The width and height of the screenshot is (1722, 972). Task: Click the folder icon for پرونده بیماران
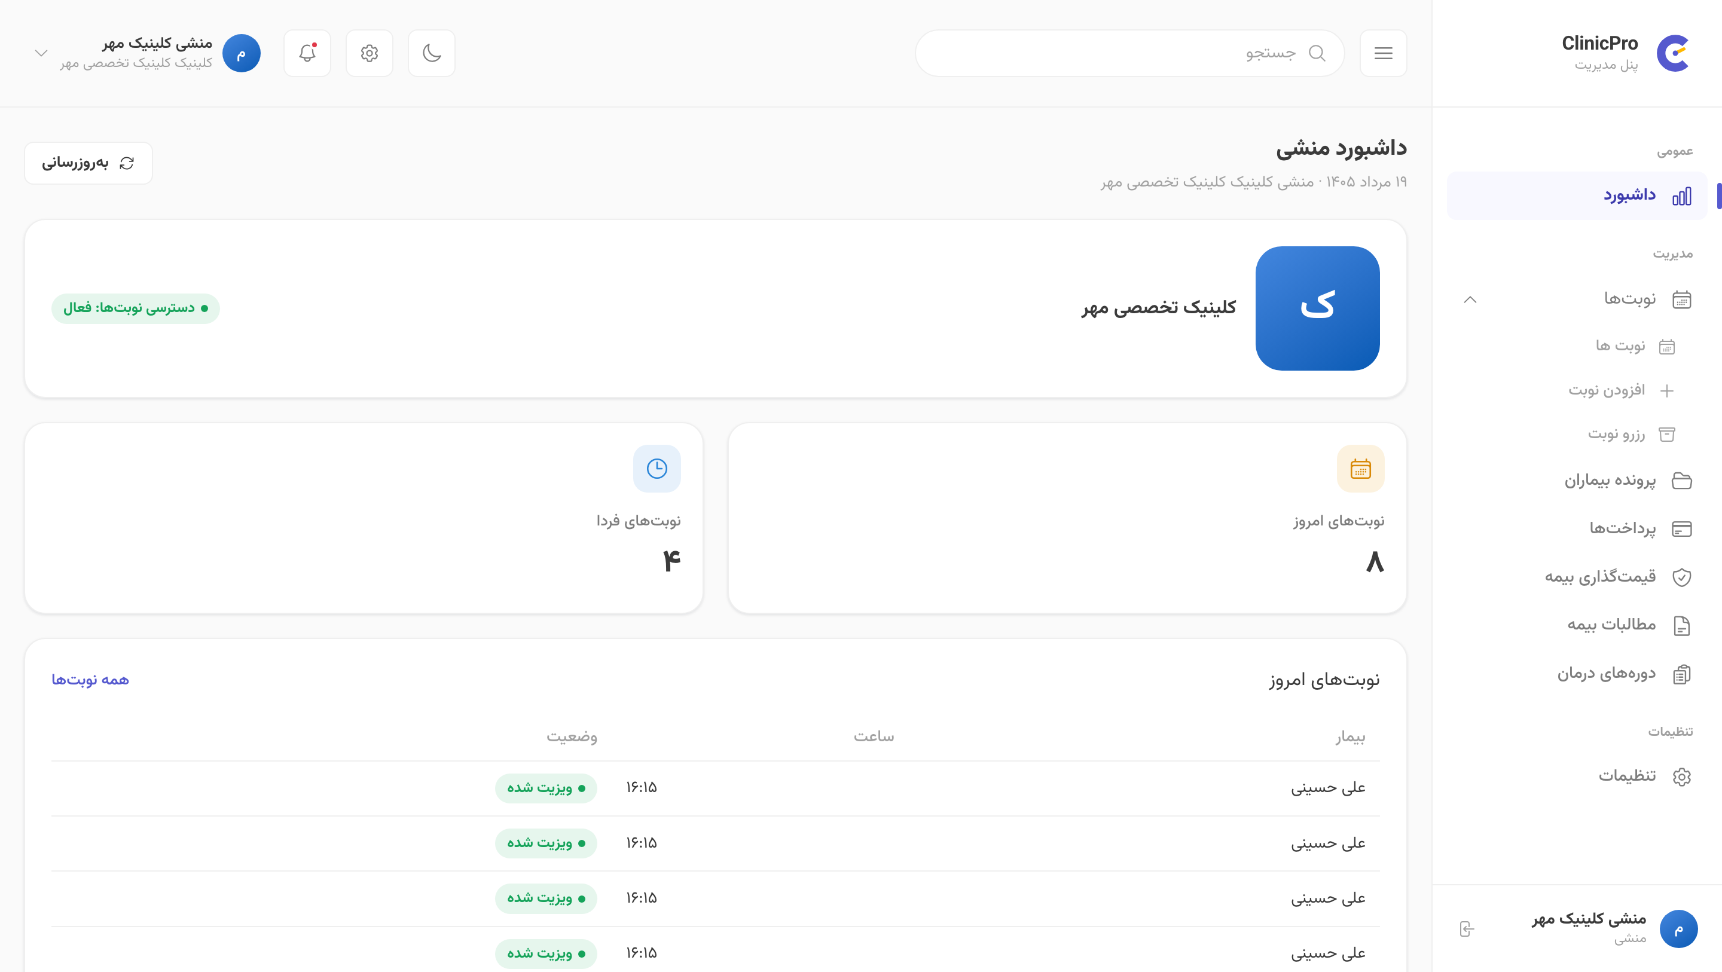pyautogui.click(x=1682, y=481)
